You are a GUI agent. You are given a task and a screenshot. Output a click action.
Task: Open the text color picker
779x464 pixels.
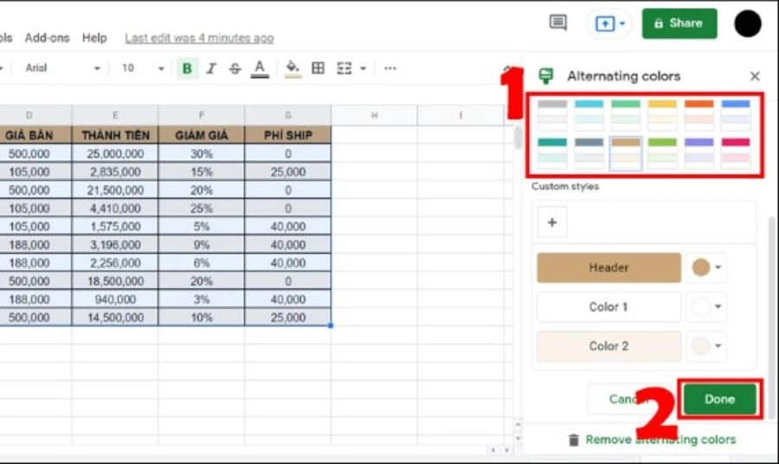(x=260, y=68)
